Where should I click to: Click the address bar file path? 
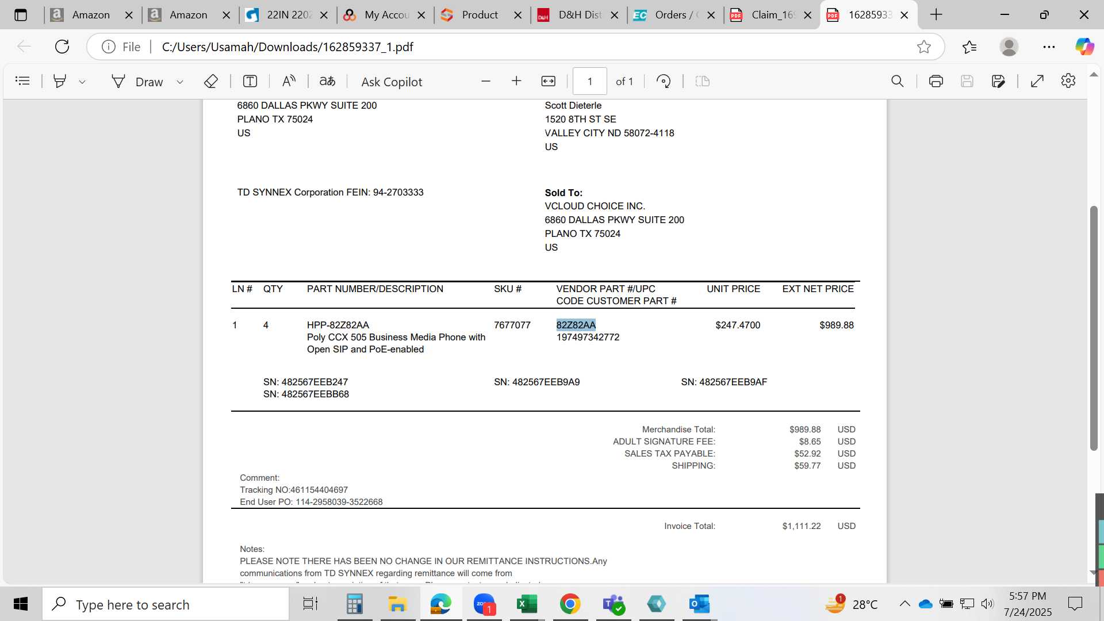(287, 47)
